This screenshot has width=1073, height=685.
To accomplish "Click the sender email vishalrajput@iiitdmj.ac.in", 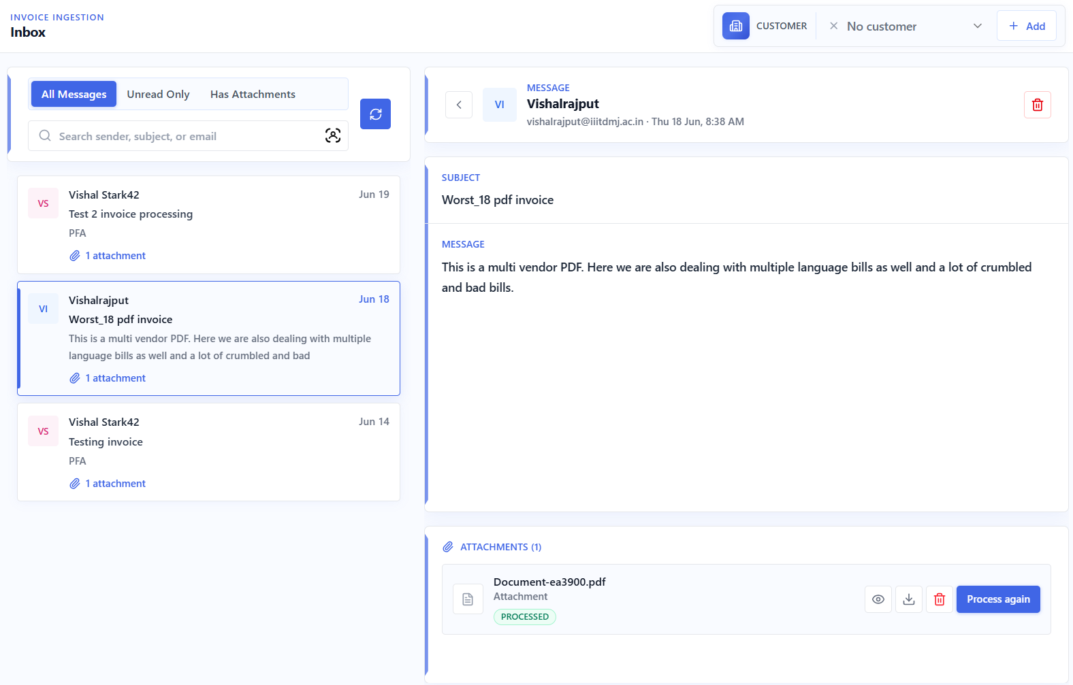I will (585, 122).
